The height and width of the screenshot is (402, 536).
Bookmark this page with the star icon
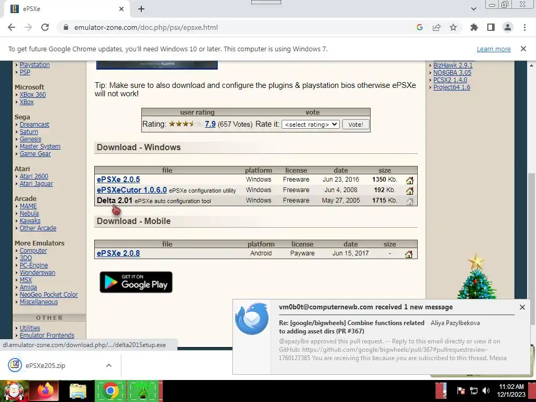[x=453, y=27]
